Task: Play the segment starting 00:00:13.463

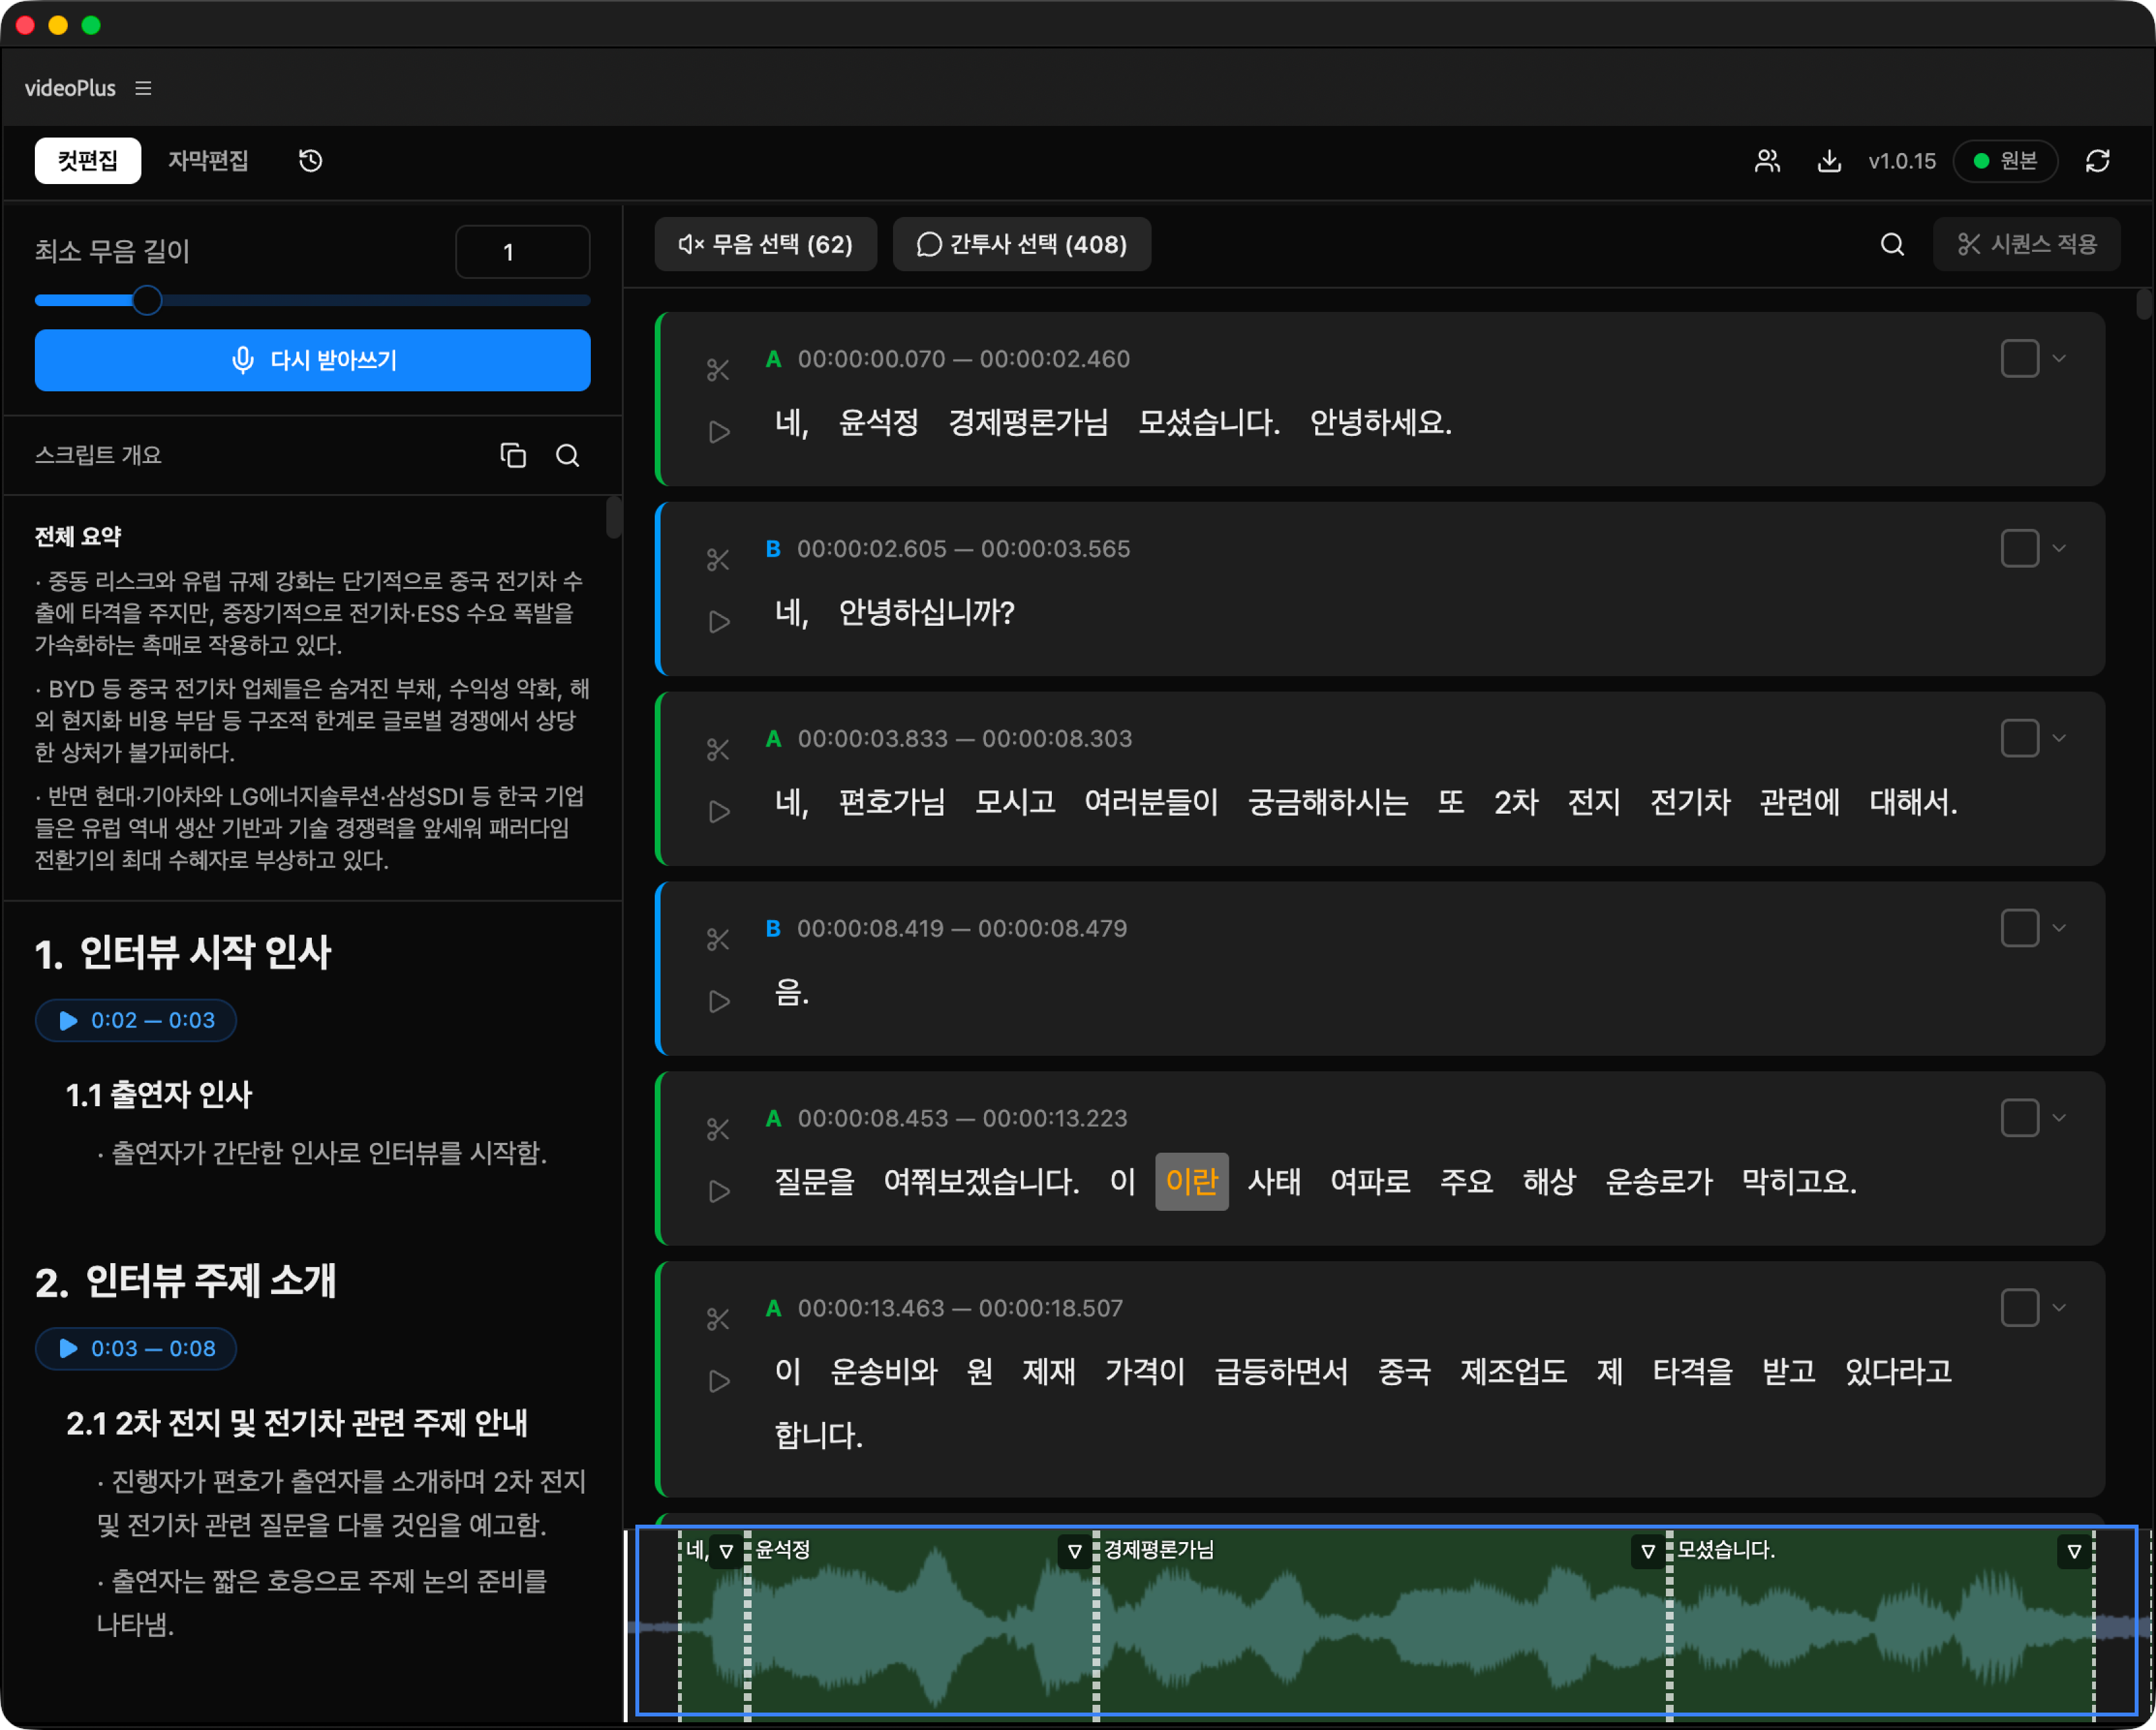Action: 718,1381
